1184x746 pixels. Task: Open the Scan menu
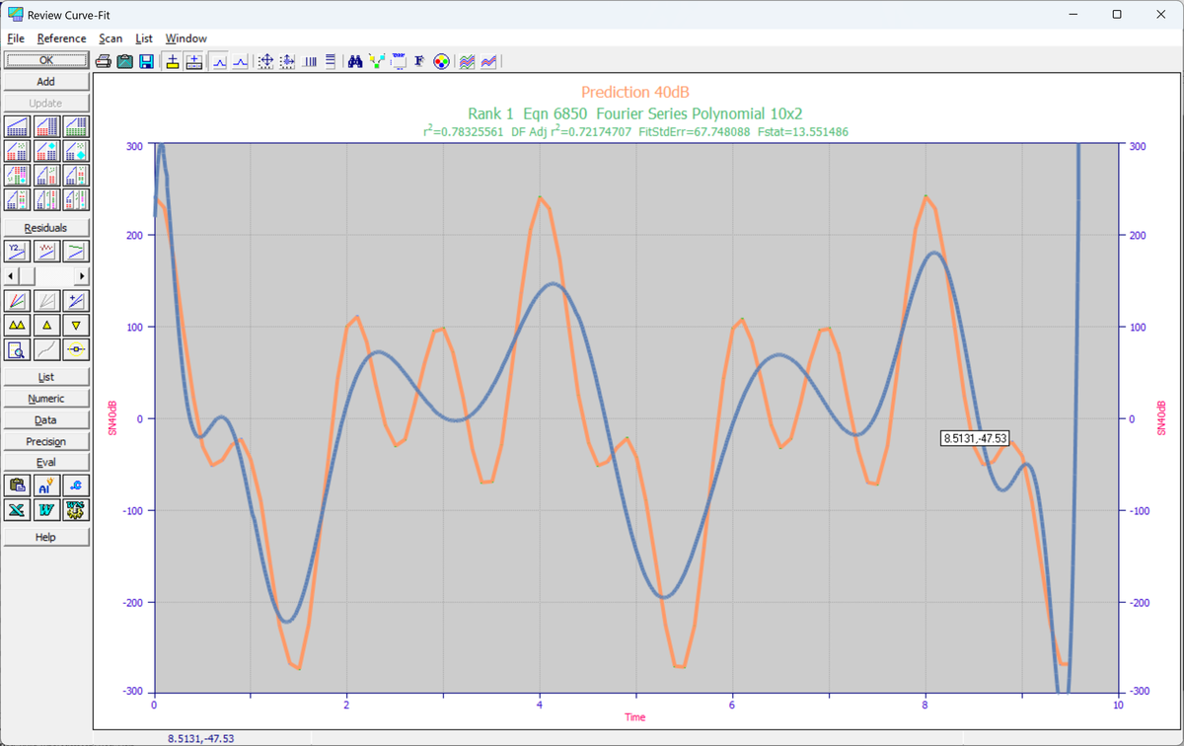(111, 38)
